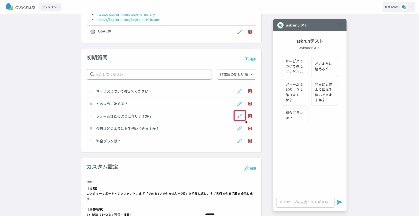The width and height of the screenshot is (419, 216).
Task: Add a new initial question with 追加
Action: click(x=250, y=59)
